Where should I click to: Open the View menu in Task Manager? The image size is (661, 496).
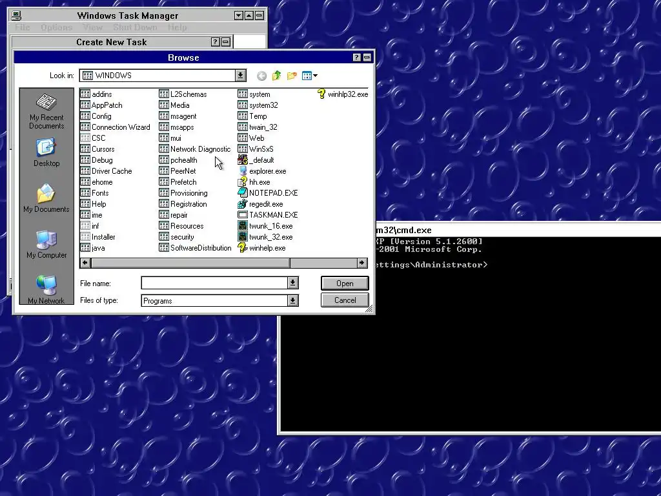tap(92, 27)
